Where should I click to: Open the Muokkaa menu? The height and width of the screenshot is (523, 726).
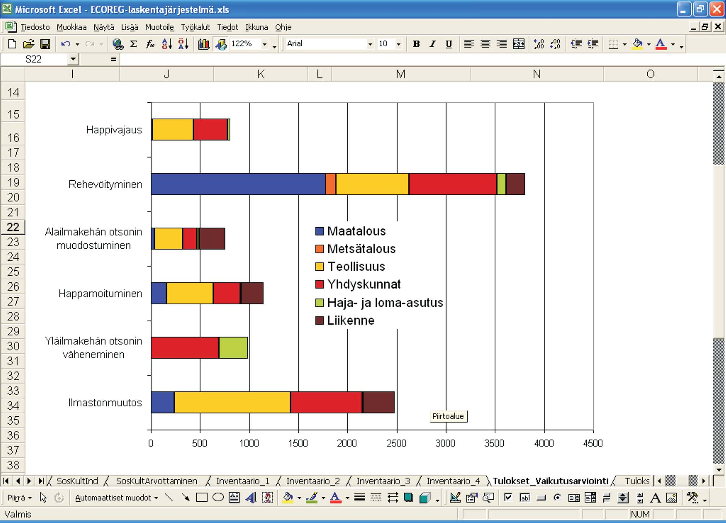pos(72,27)
